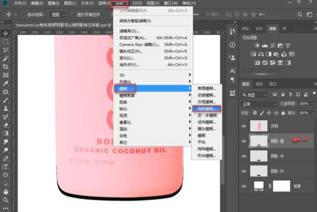Expand the 风格化 filter submenu
This screenshot has height=212, width=317.
[153, 82]
